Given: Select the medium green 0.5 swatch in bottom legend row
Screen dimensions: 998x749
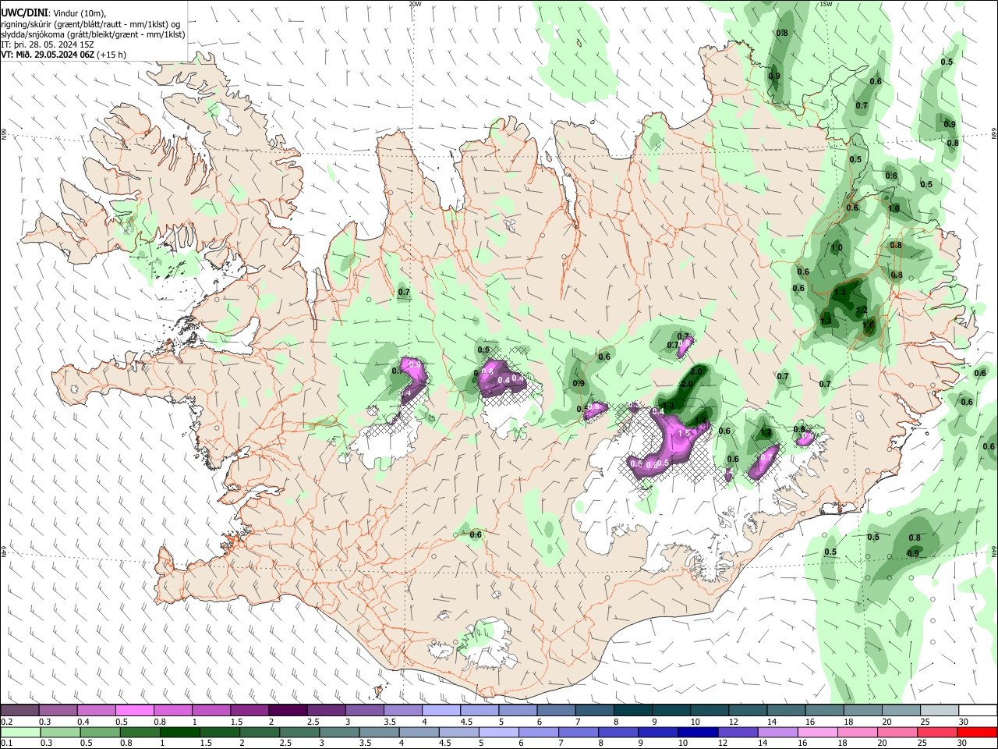Looking at the screenshot, I should tap(100, 732).
